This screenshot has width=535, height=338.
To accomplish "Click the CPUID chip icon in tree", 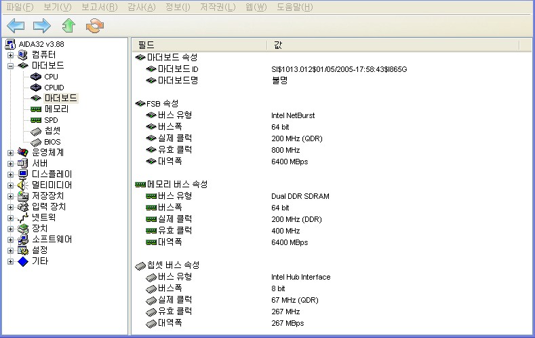I will pos(36,88).
